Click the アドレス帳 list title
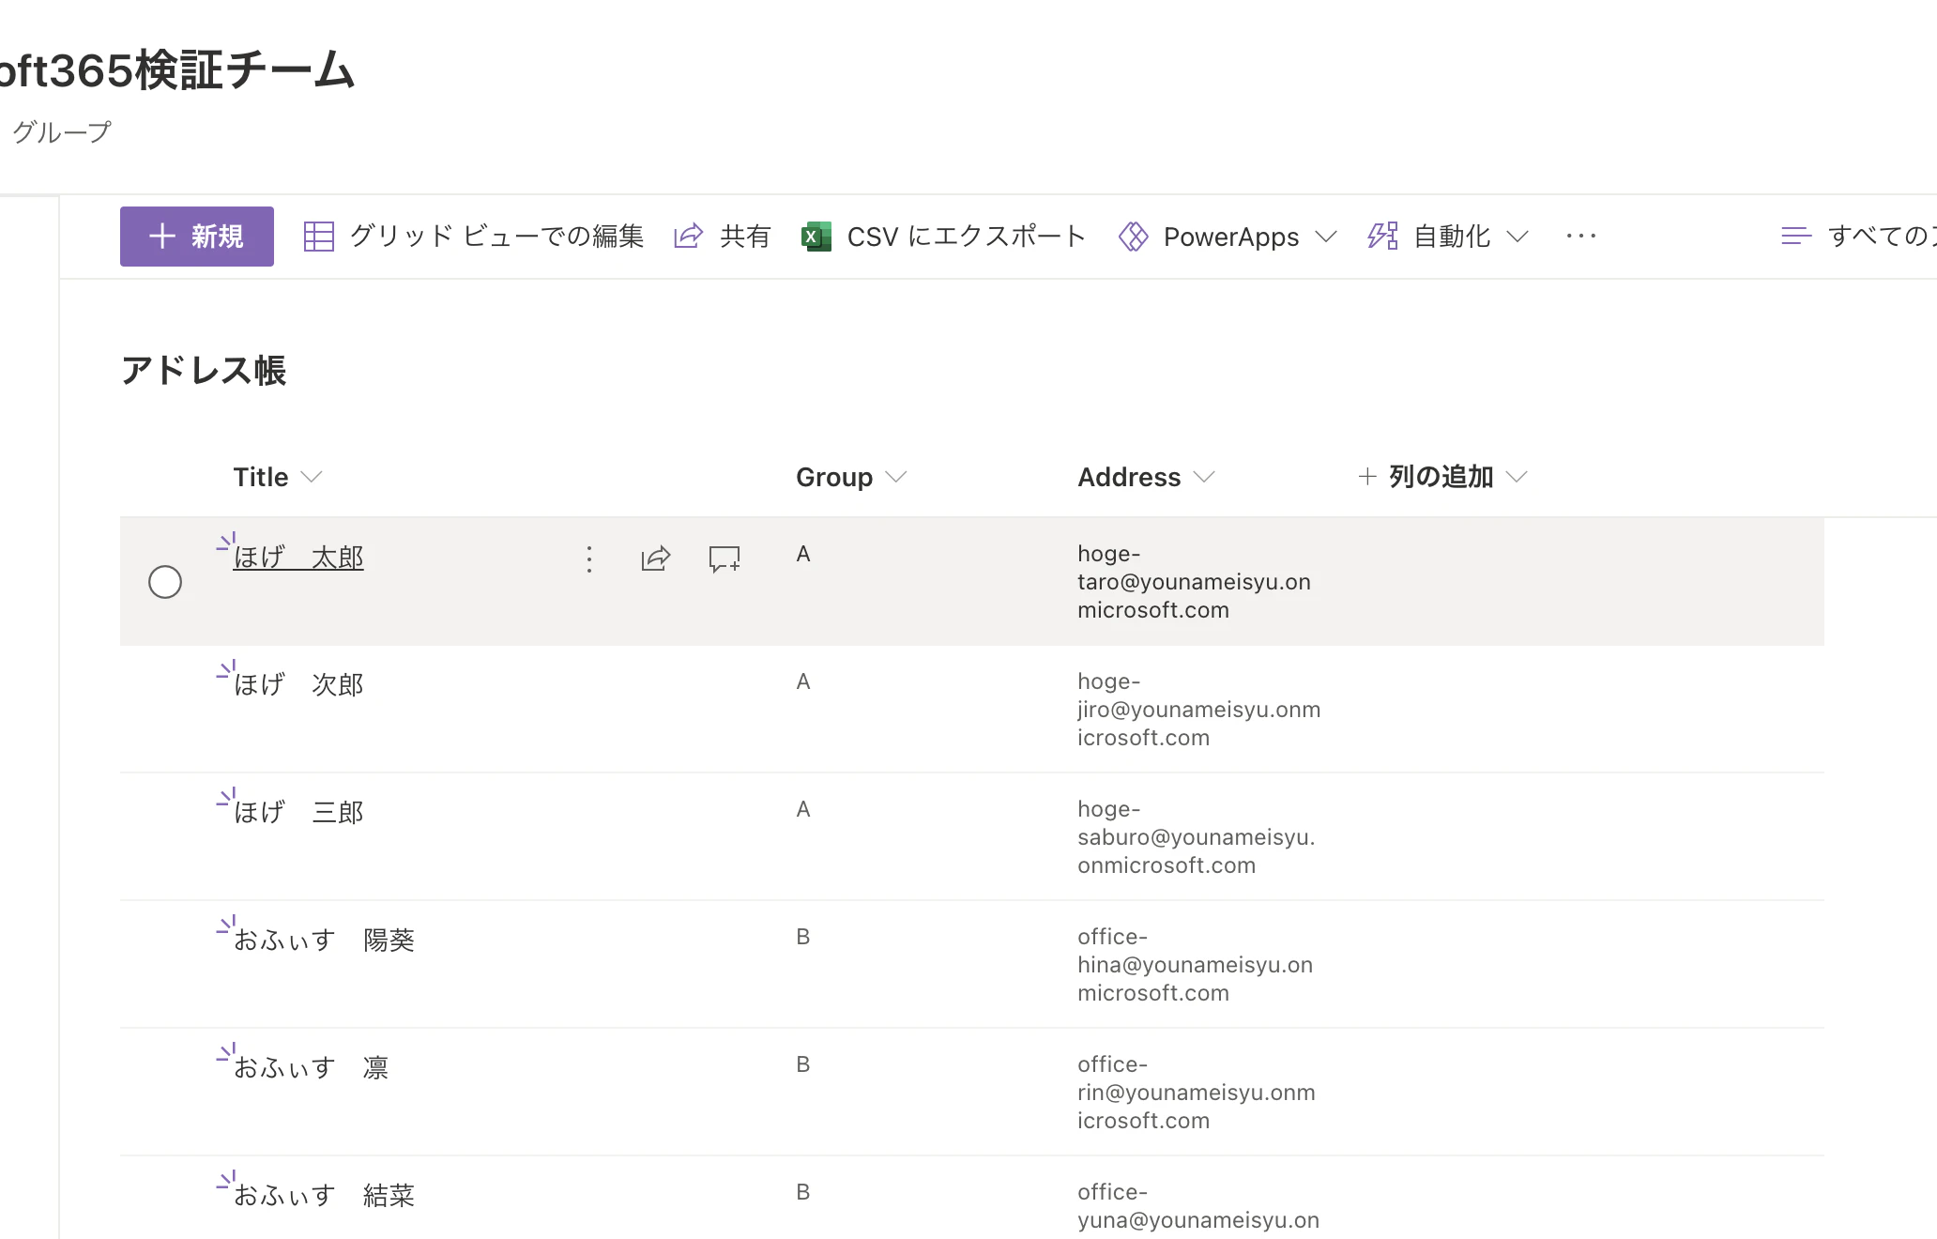 [x=204, y=370]
